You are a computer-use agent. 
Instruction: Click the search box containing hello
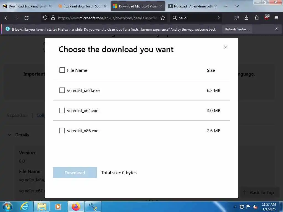pos(196,18)
